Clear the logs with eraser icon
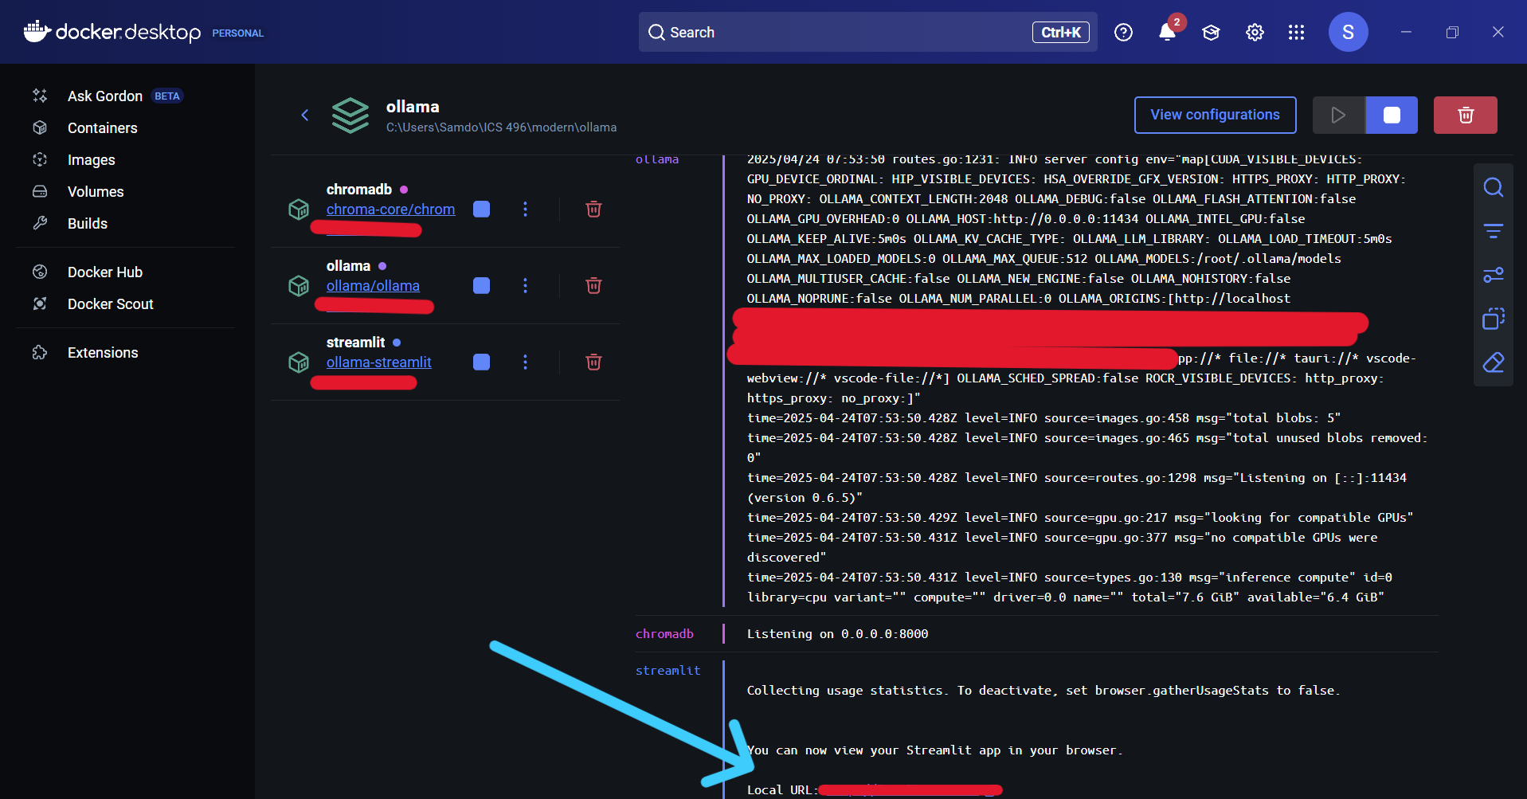This screenshot has height=799, width=1527. [1493, 362]
